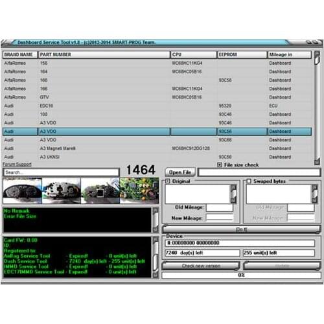Image resolution: width=324 pixels, height=324 pixels.
Task: Click the 7240 day(s) left field
Action: (202, 253)
